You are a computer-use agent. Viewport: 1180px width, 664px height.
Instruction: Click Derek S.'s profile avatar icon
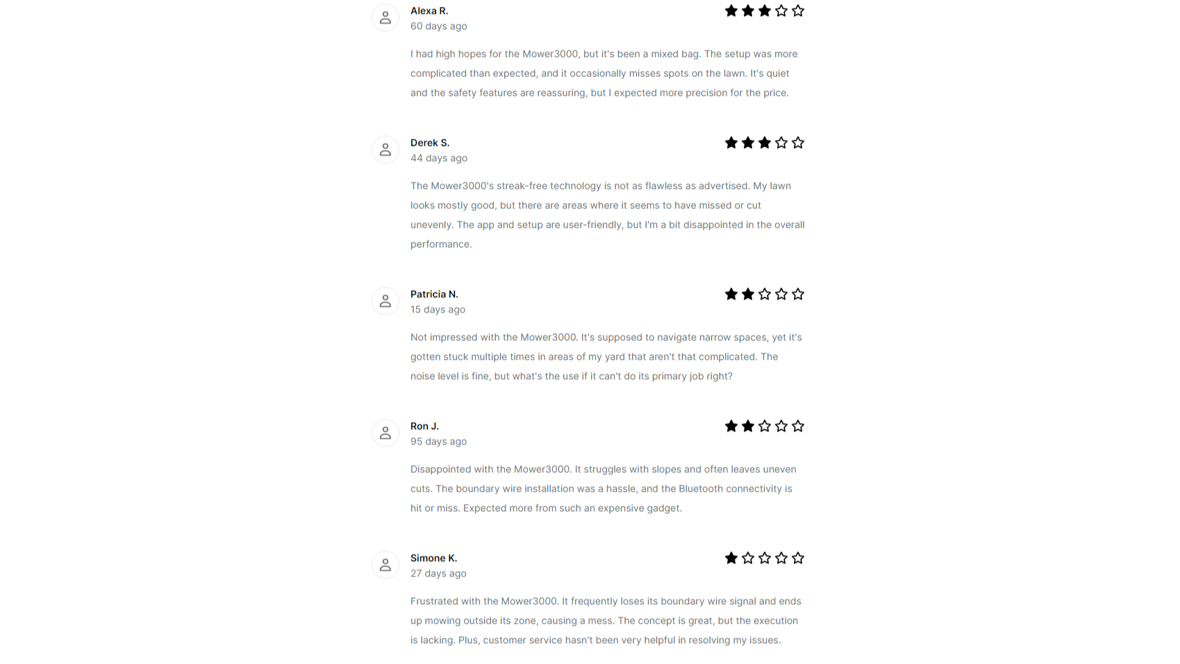coord(385,150)
